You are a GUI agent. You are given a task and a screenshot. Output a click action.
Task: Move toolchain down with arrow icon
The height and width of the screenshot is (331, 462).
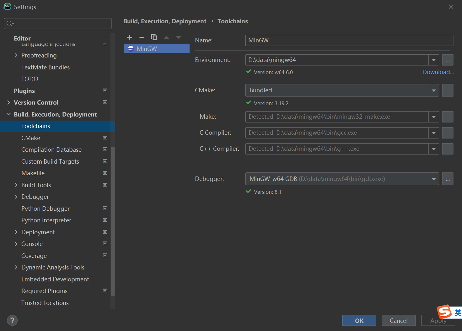179,37
